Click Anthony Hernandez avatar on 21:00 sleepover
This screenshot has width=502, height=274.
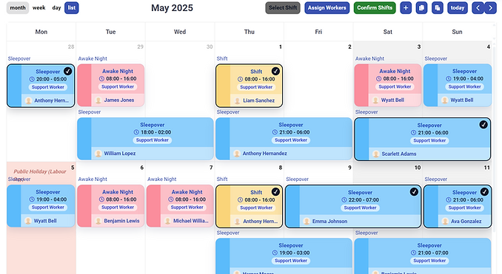(237, 154)
